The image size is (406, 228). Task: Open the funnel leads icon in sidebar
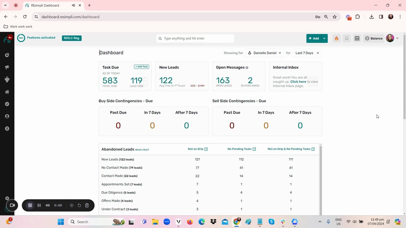pos(7,79)
